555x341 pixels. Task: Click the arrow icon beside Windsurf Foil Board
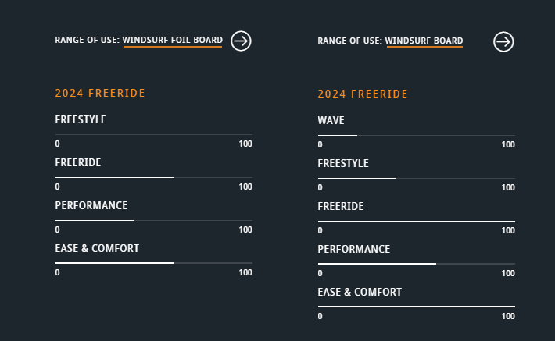pos(241,41)
